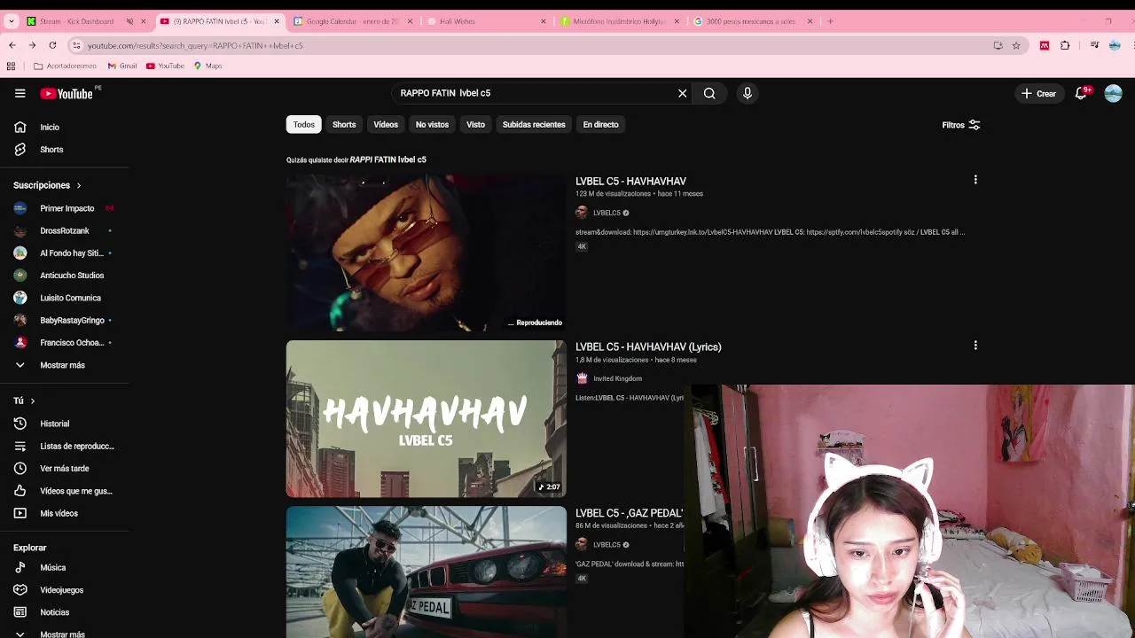Open Vídeos que me gustan
The image size is (1135, 638).
(x=64, y=491)
